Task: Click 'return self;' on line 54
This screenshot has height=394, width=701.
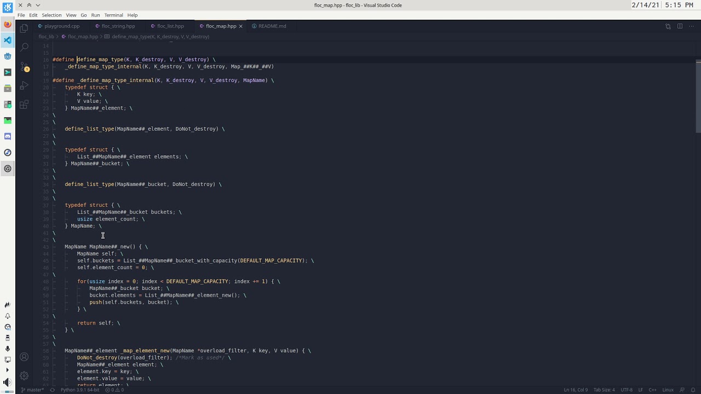Action: pyautogui.click(x=95, y=323)
